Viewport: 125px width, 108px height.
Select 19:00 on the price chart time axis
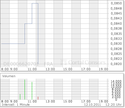(x=104, y=69)
